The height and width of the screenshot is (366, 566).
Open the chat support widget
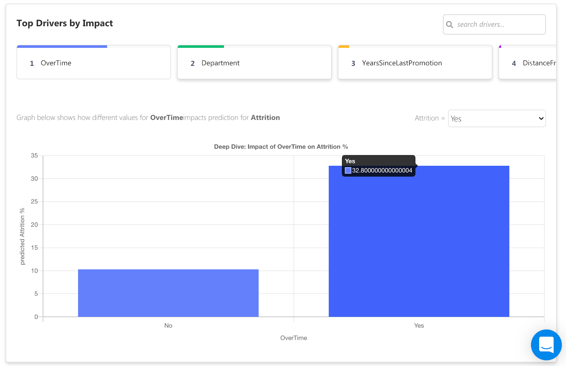546,345
